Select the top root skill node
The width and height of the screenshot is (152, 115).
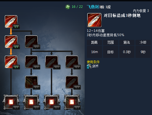11,22
